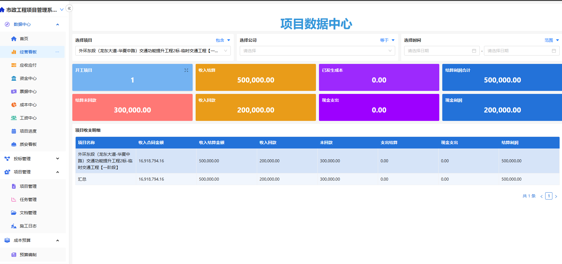Click the home icon beside the system title
Image resolution: width=562 pixels, height=264 pixels.
coord(2,10)
